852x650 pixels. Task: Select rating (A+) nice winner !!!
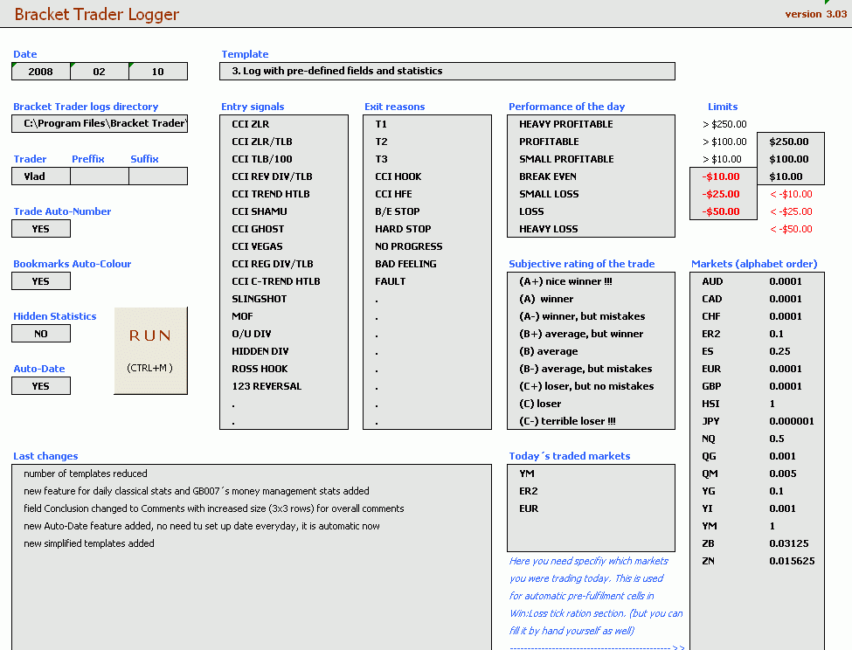[592, 281]
